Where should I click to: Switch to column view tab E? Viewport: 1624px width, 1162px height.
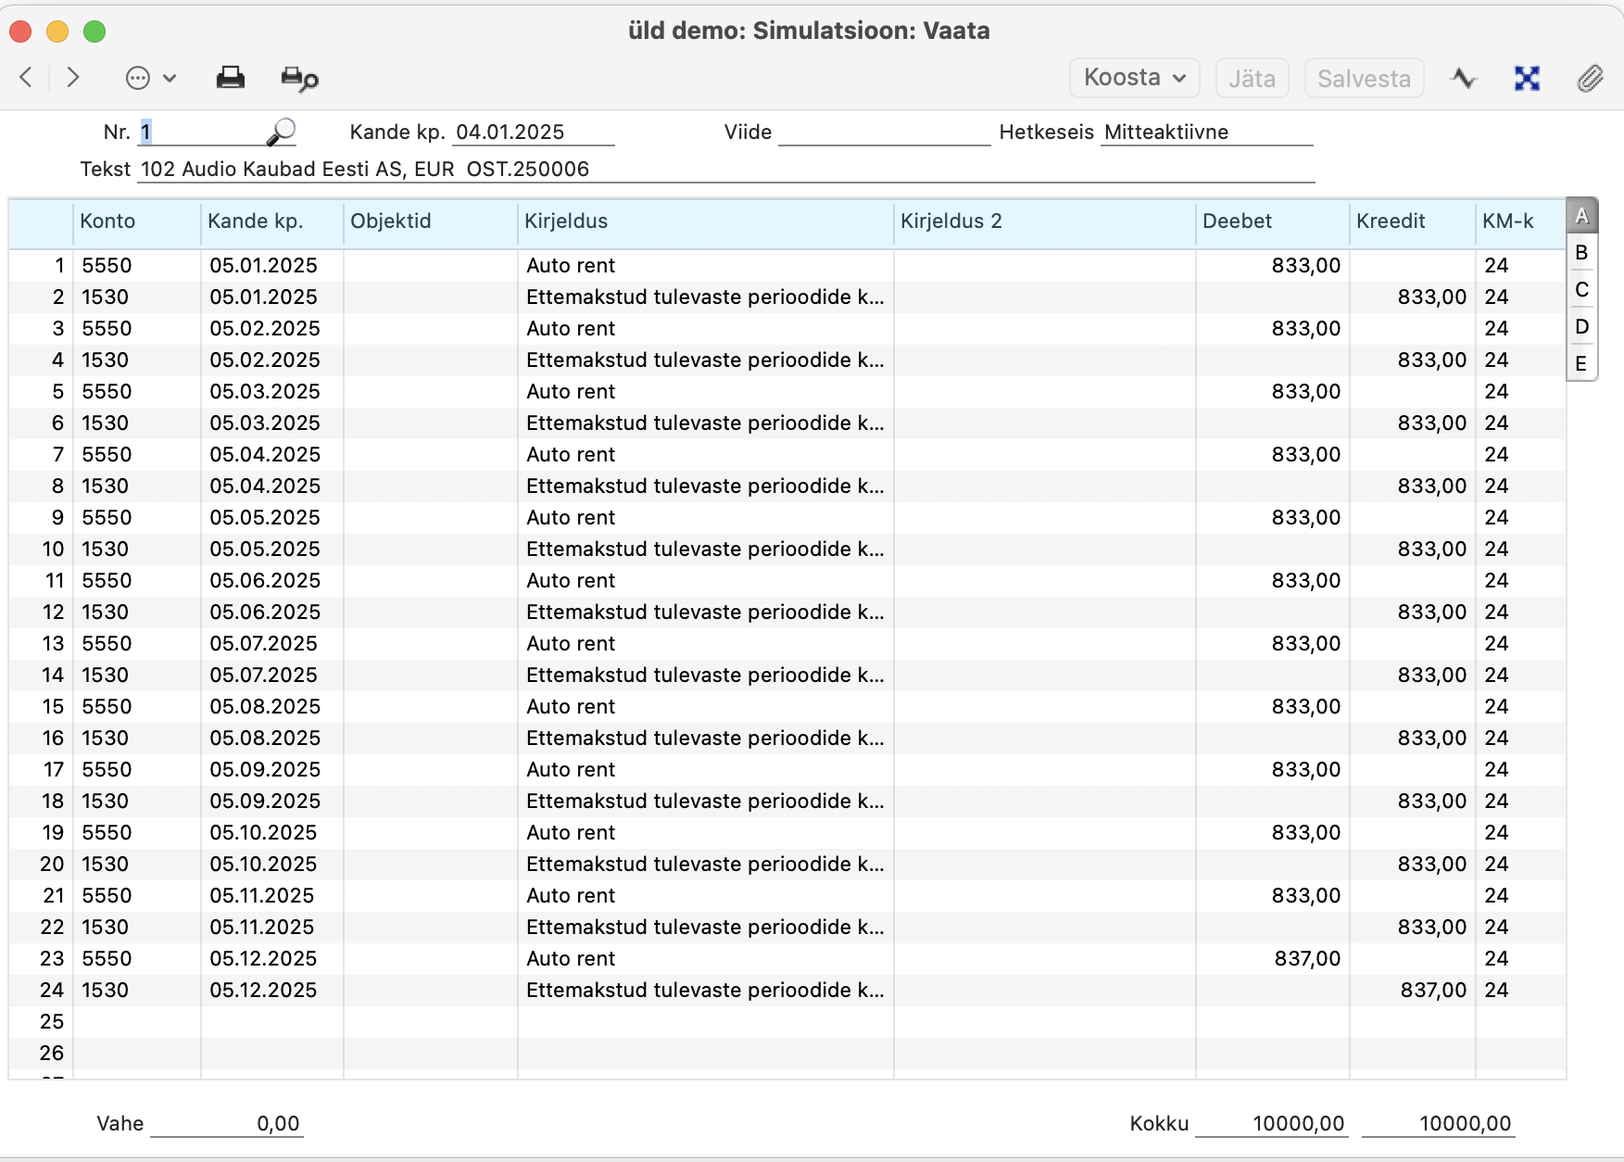click(1581, 364)
